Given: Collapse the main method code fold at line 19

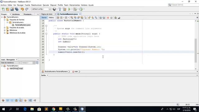Looking at the screenshot, I should (46, 34).
